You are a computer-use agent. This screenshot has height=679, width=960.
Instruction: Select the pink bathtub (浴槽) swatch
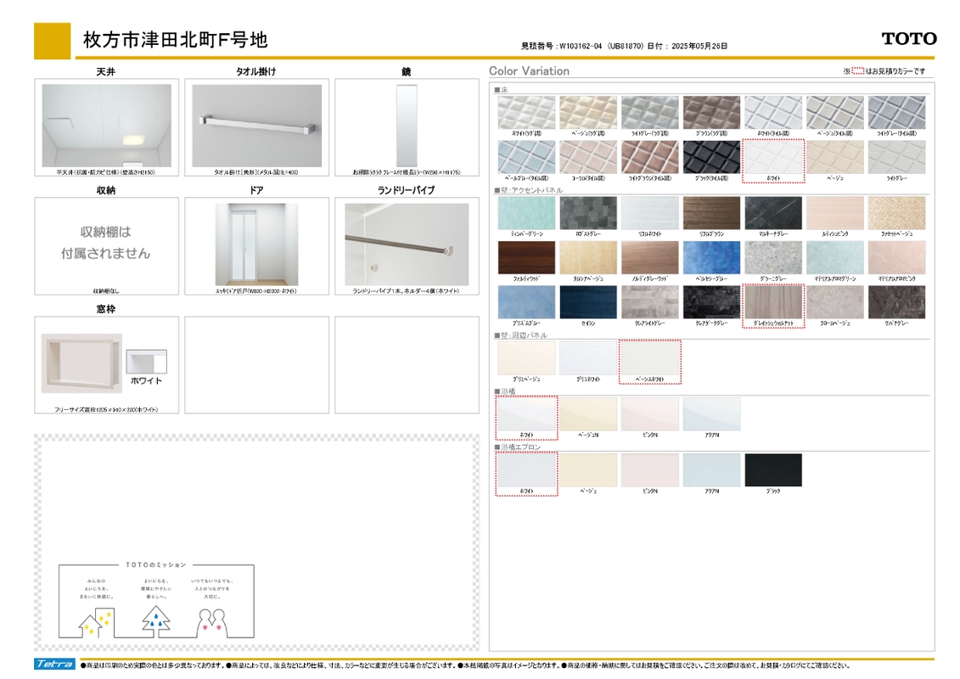pos(649,414)
